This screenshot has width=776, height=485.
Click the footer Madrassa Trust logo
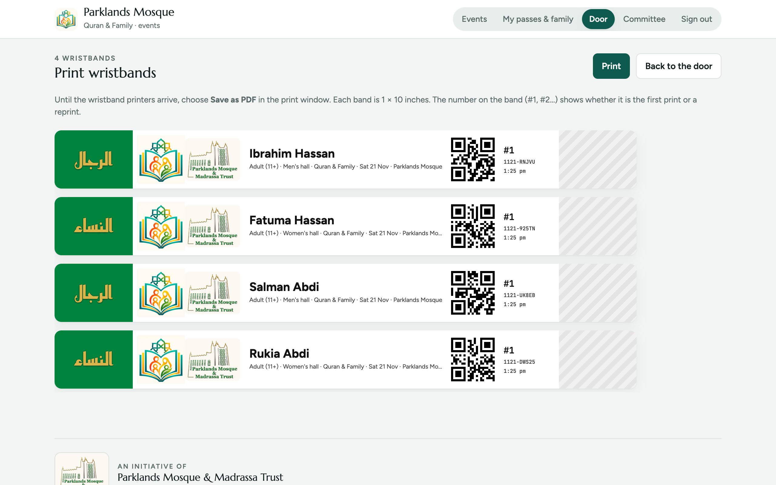82,469
